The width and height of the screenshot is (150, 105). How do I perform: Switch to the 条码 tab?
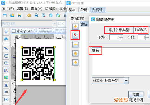click(84, 10)
